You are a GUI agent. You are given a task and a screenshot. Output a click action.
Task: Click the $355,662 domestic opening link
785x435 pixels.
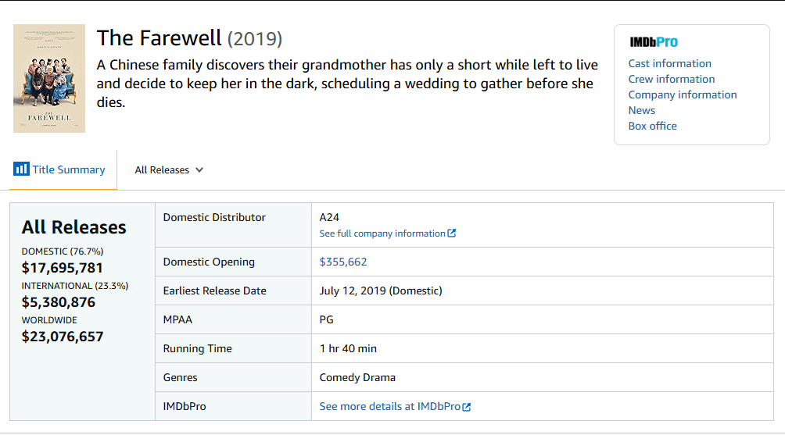click(x=343, y=262)
